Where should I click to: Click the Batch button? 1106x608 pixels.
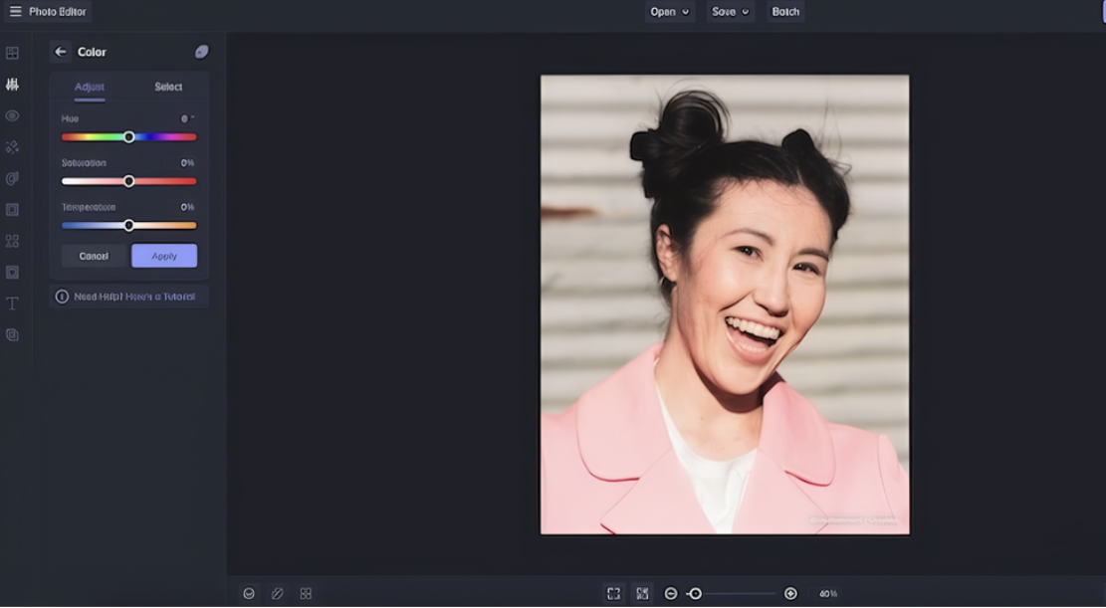point(785,11)
